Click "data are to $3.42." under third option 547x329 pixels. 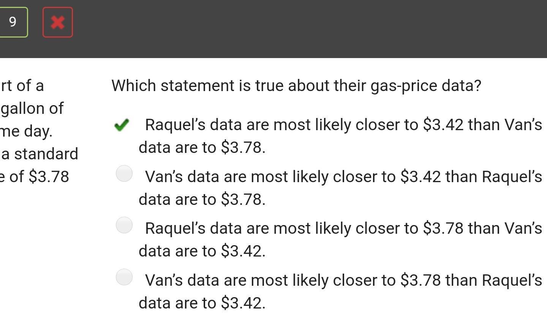(x=202, y=251)
